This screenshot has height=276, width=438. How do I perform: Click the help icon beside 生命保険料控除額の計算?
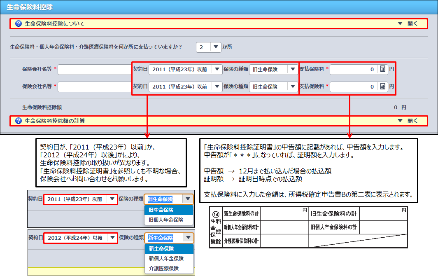(x=18, y=121)
